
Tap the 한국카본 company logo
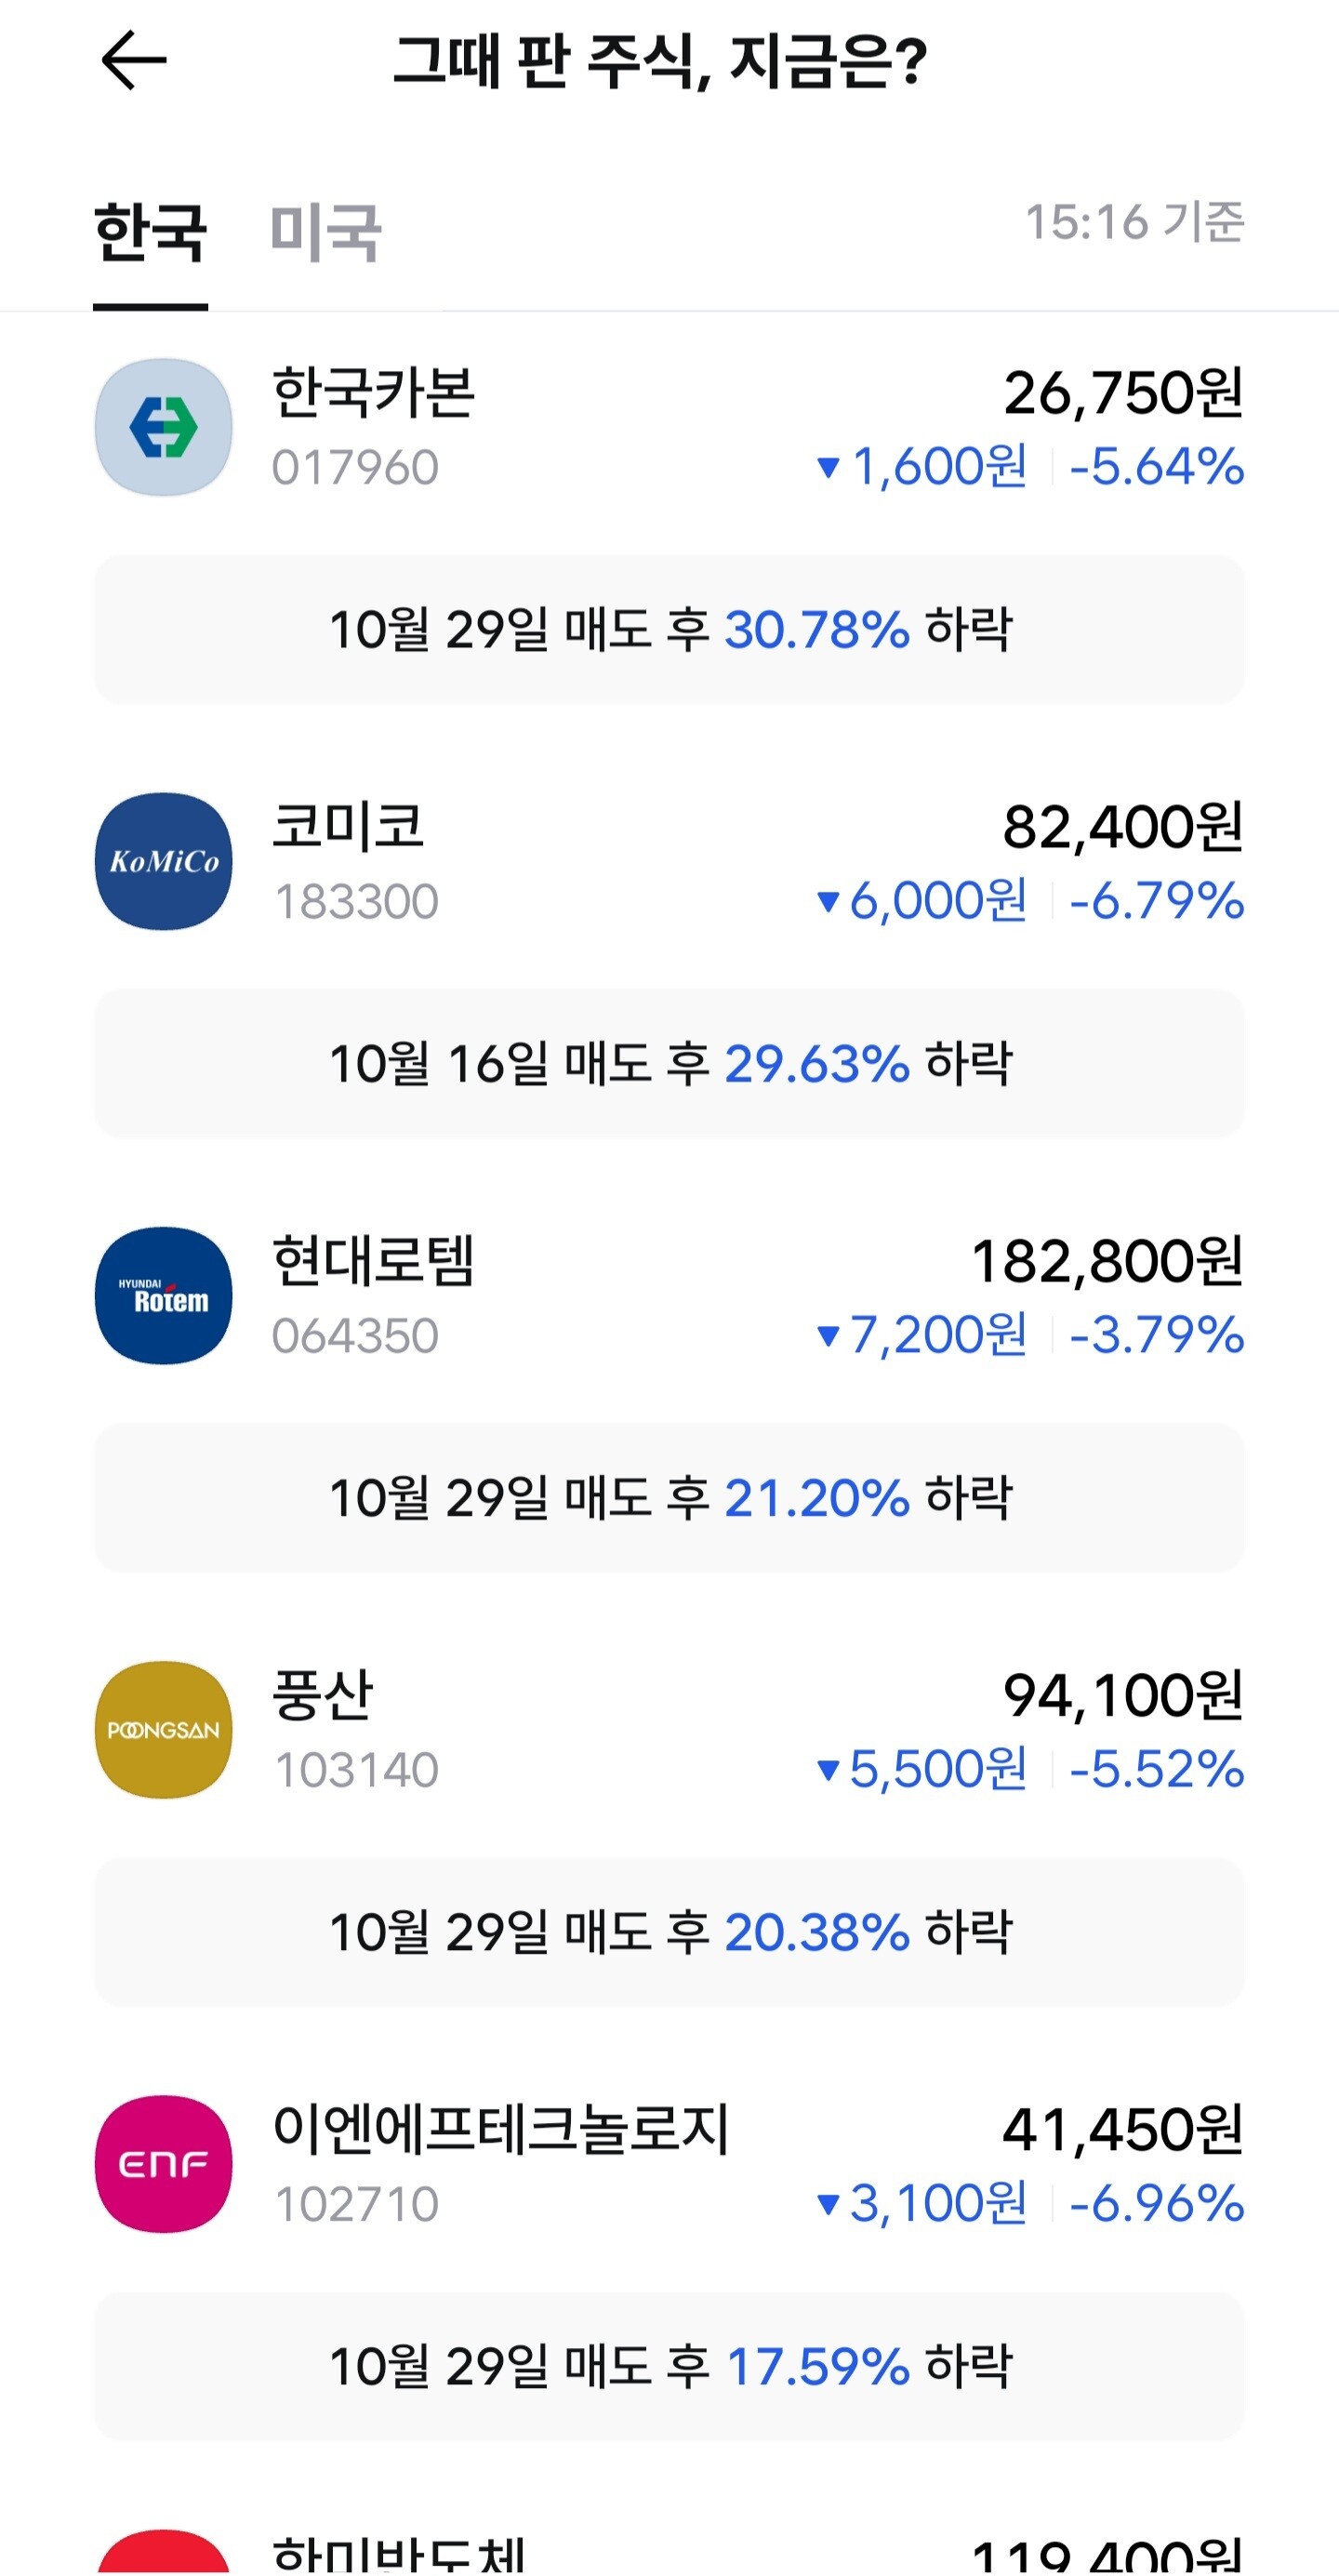coord(164,427)
